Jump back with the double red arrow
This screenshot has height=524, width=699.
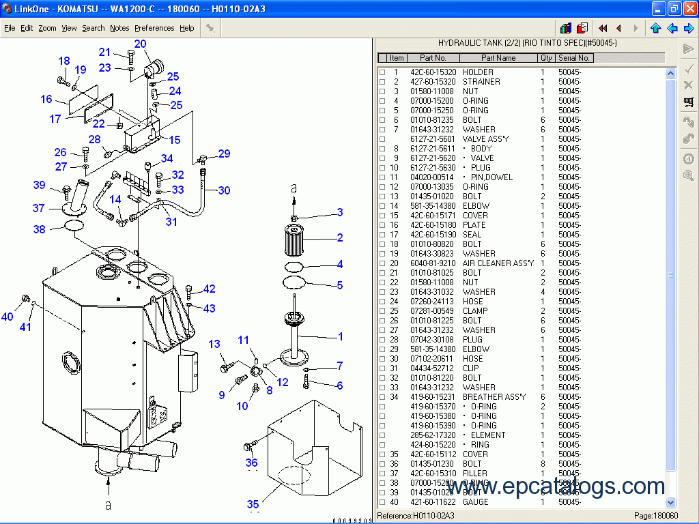point(603,29)
